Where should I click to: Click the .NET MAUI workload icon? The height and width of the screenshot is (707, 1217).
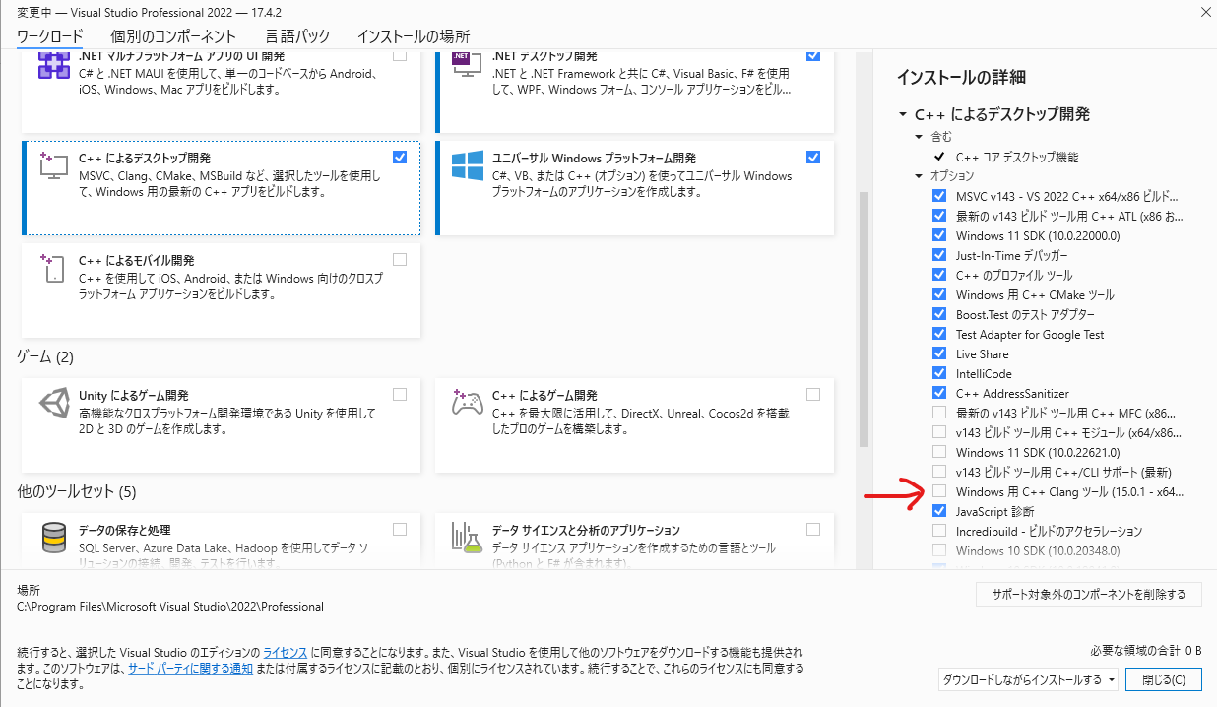54,68
